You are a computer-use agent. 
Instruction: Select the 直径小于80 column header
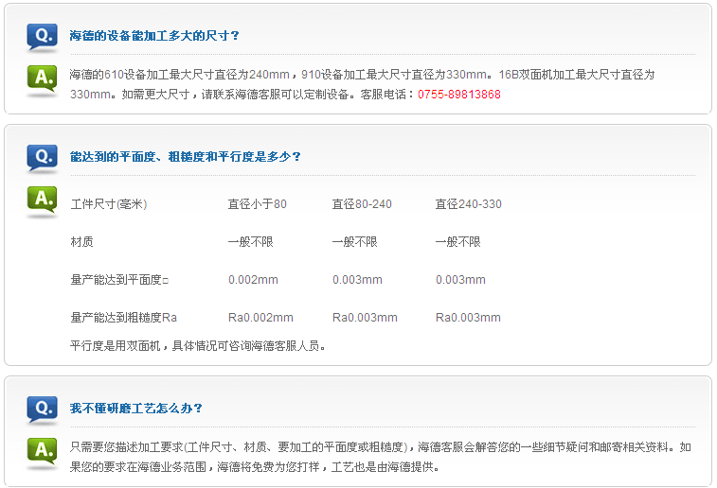pos(257,204)
